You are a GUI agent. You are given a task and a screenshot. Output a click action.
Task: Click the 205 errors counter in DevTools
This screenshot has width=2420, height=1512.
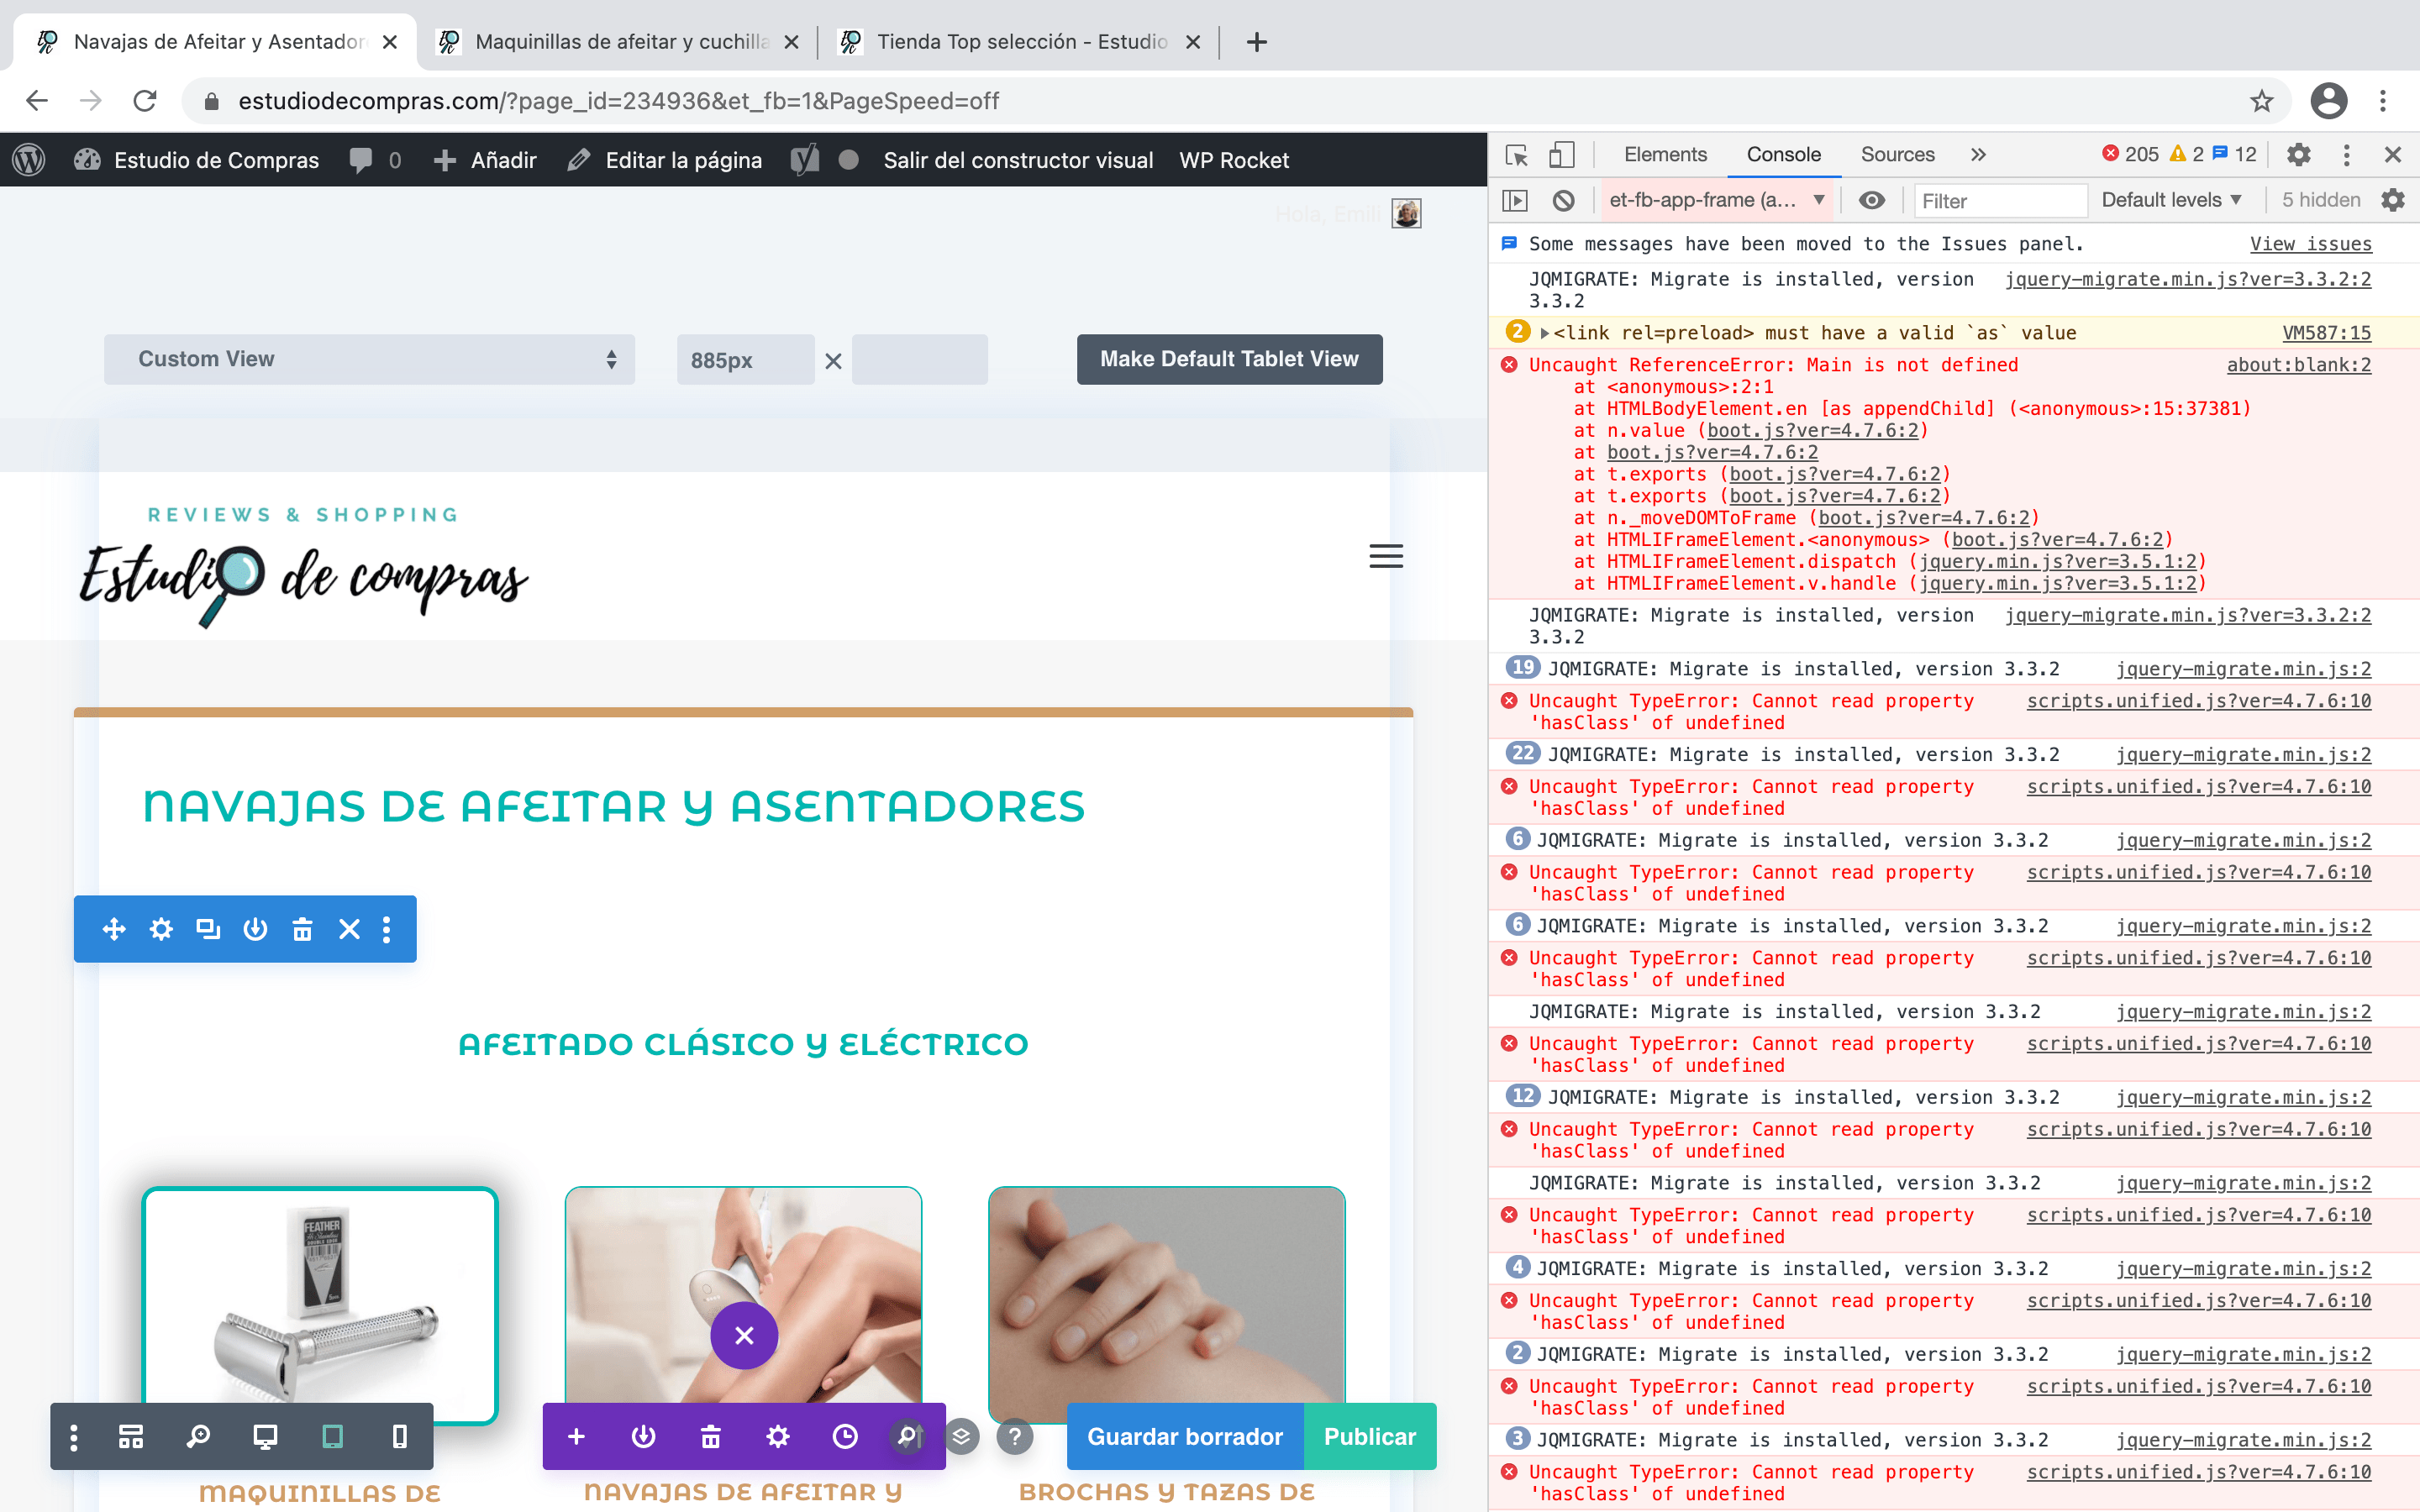(2130, 155)
